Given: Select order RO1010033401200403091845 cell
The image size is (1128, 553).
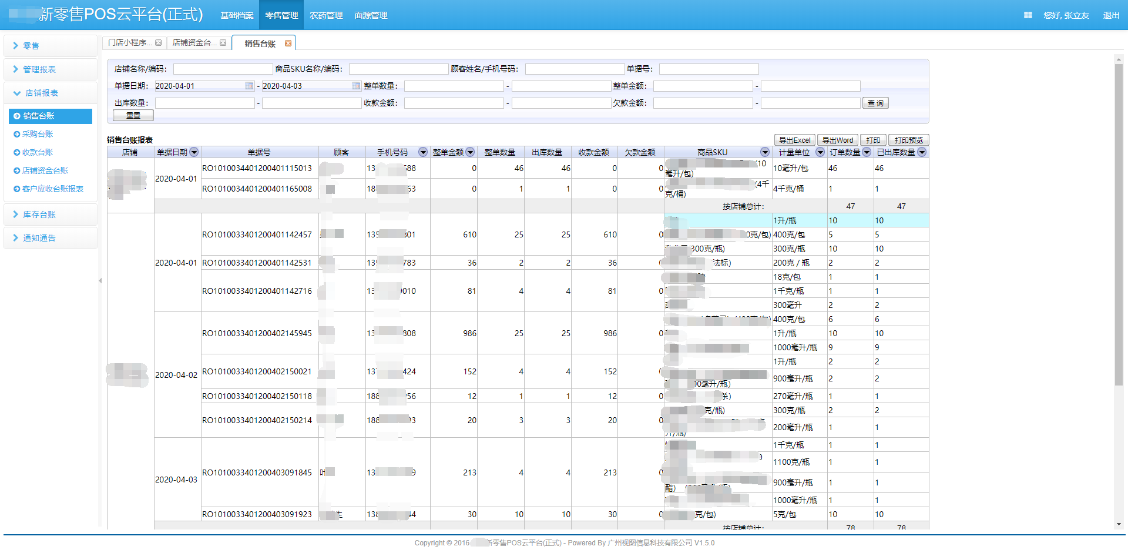Looking at the screenshot, I should [x=260, y=472].
